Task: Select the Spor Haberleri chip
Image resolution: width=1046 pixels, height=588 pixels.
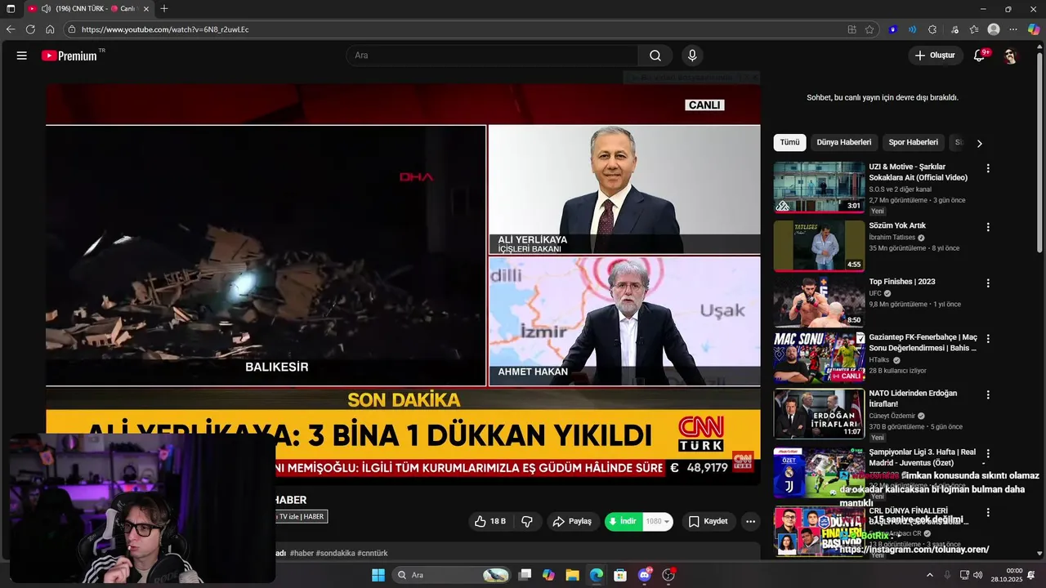Action: pos(914,142)
